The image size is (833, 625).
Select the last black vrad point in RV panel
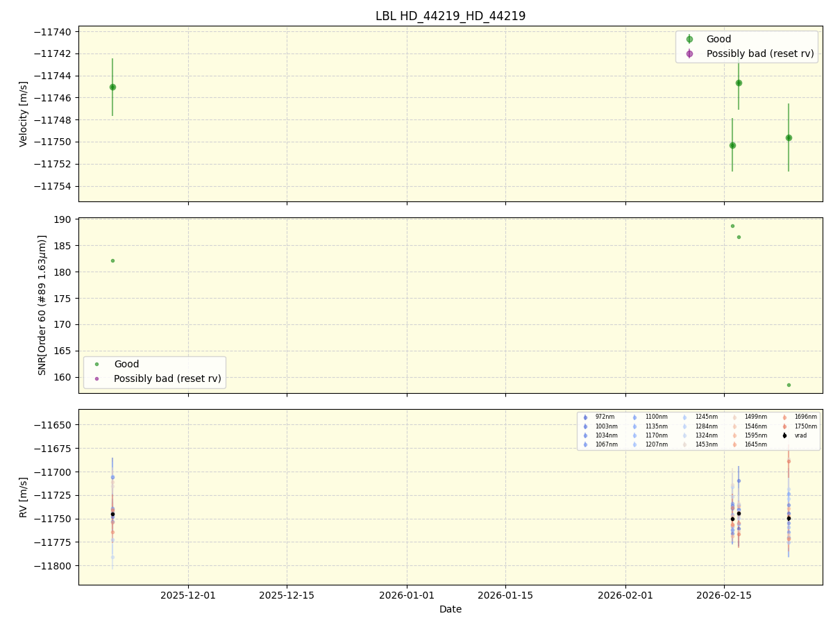tap(789, 518)
